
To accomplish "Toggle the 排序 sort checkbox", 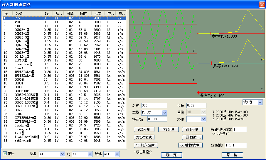I will coord(5,153).
